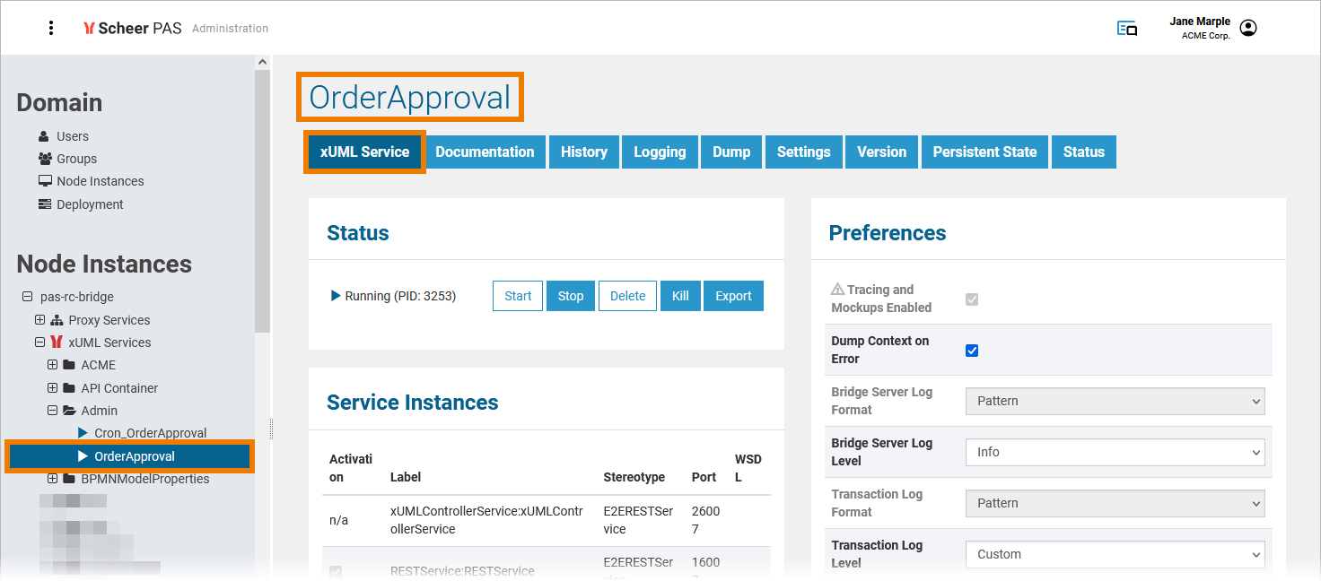Image resolution: width=1321 pixels, height=581 pixels.
Task: Click the Node Instances monitor icon
Action: 45,181
